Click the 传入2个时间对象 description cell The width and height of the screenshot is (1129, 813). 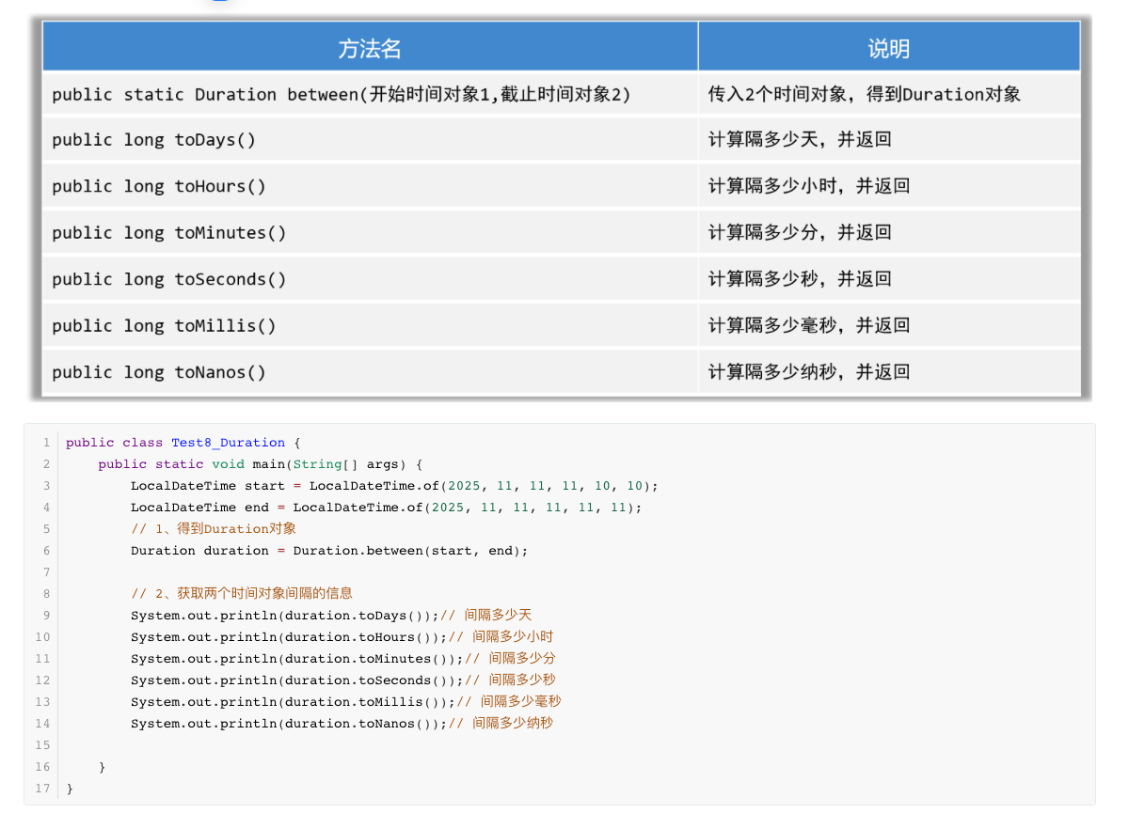click(864, 94)
